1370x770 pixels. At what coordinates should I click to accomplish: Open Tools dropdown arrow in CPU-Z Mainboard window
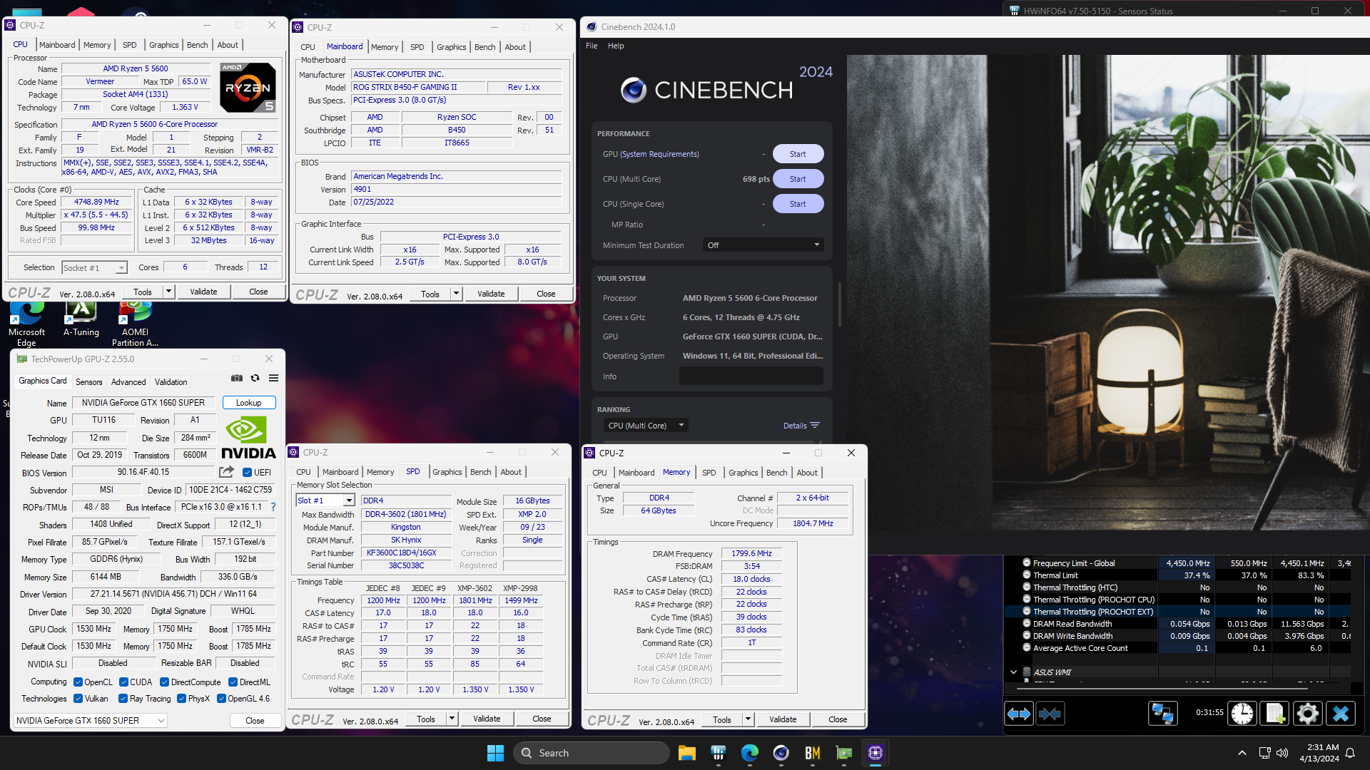[457, 294]
